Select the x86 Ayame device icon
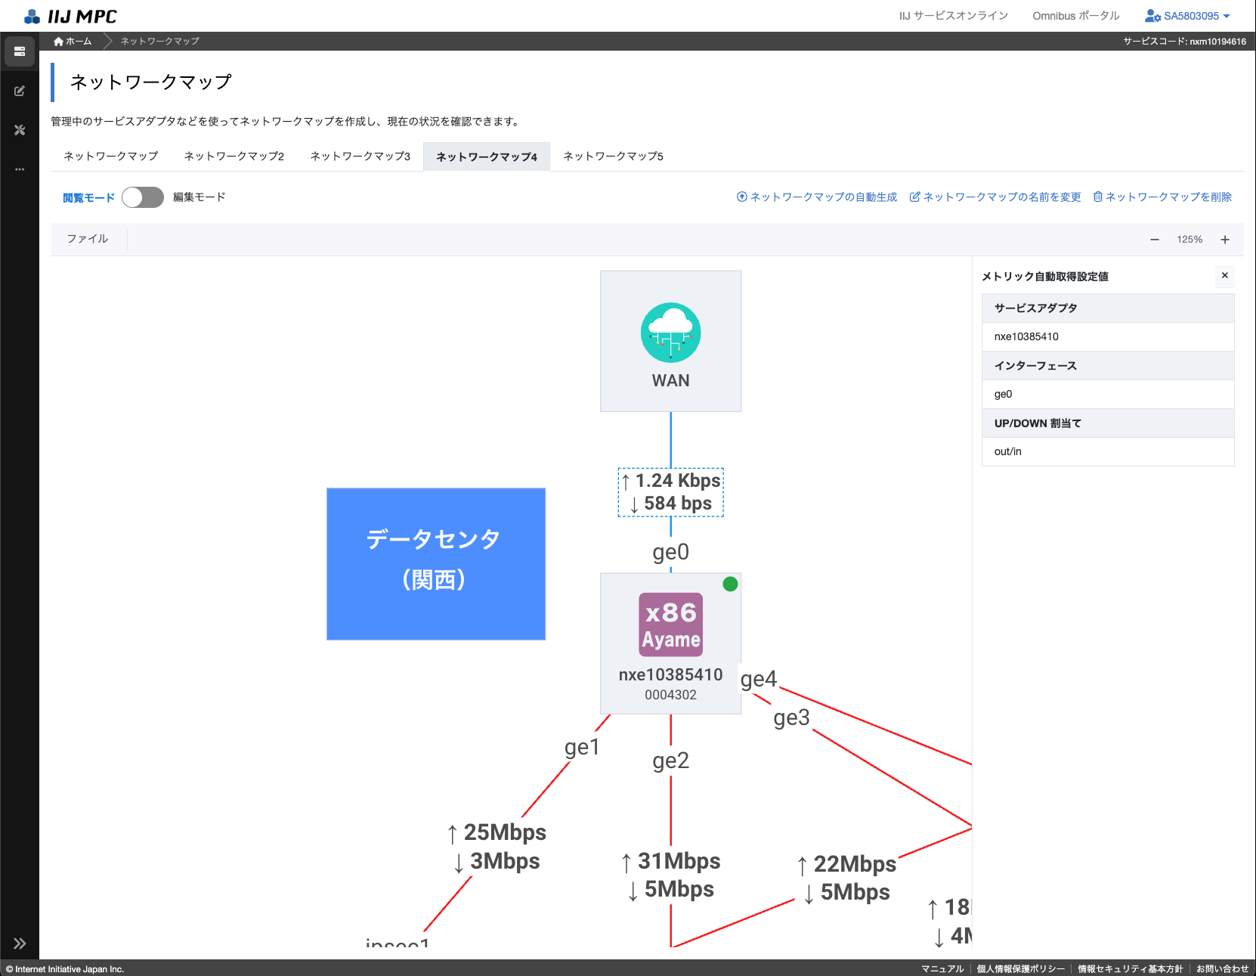The image size is (1256, 976). [670, 624]
